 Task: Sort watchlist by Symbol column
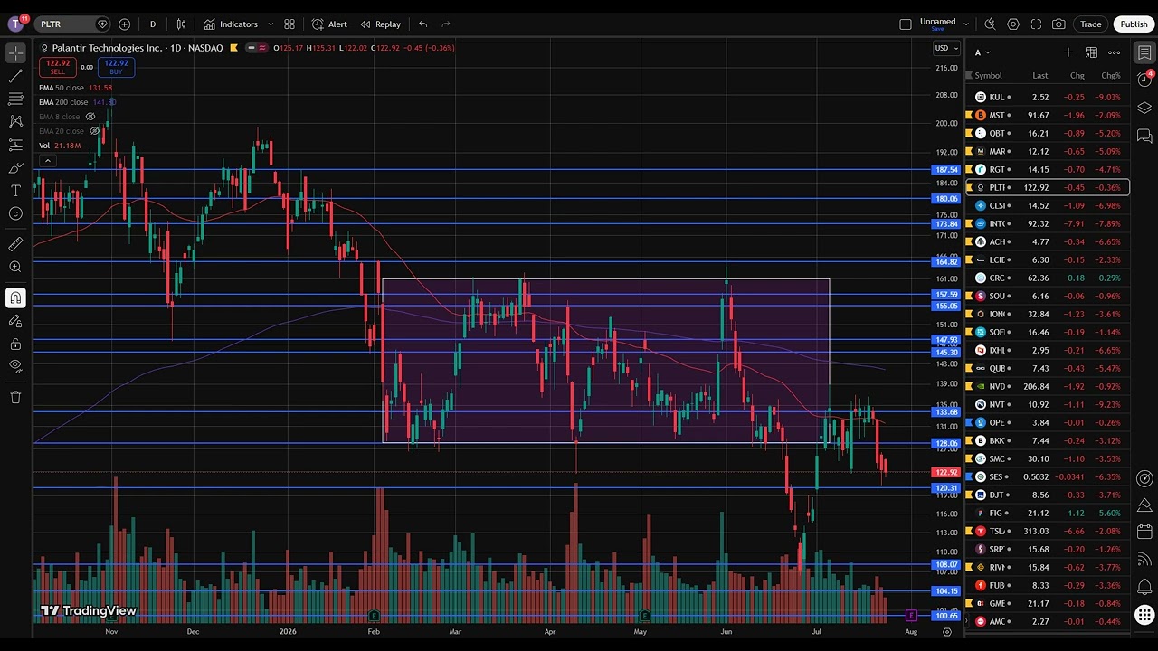click(988, 76)
